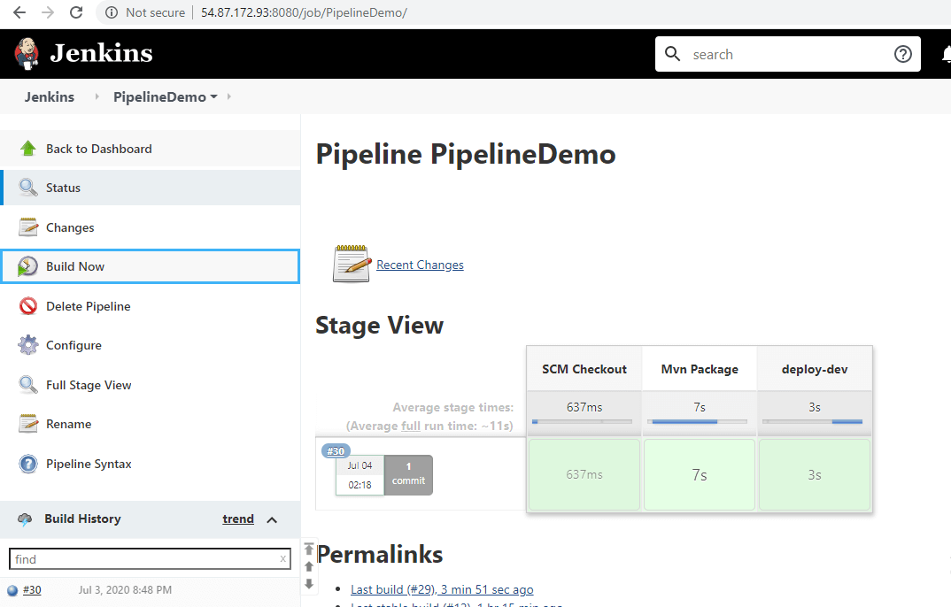951x607 pixels.
Task: Open the Full Stage View menu item
Action: tap(89, 385)
